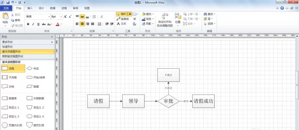Click the decrease indent icon

107,24
